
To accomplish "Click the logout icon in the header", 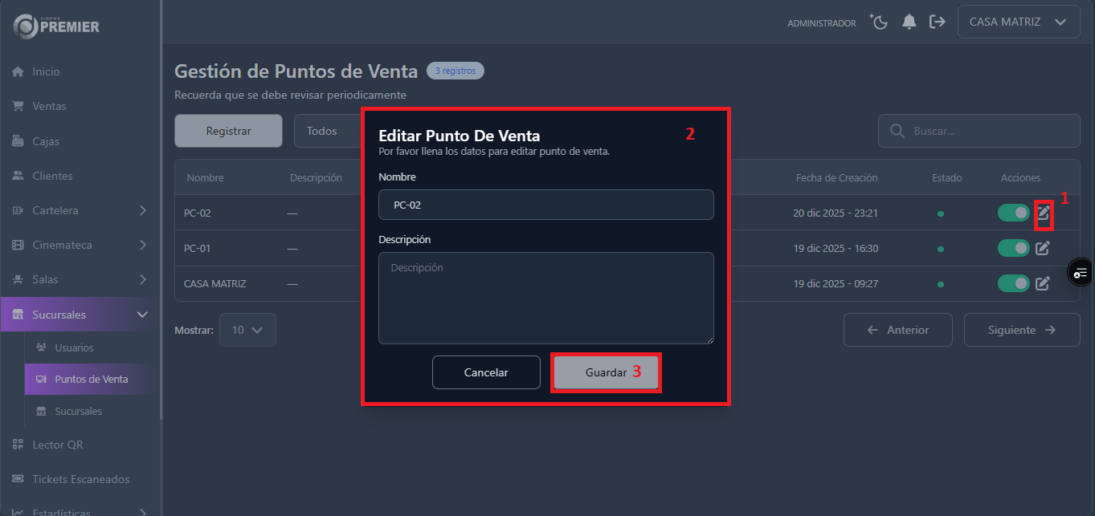I will pyautogui.click(x=938, y=22).
